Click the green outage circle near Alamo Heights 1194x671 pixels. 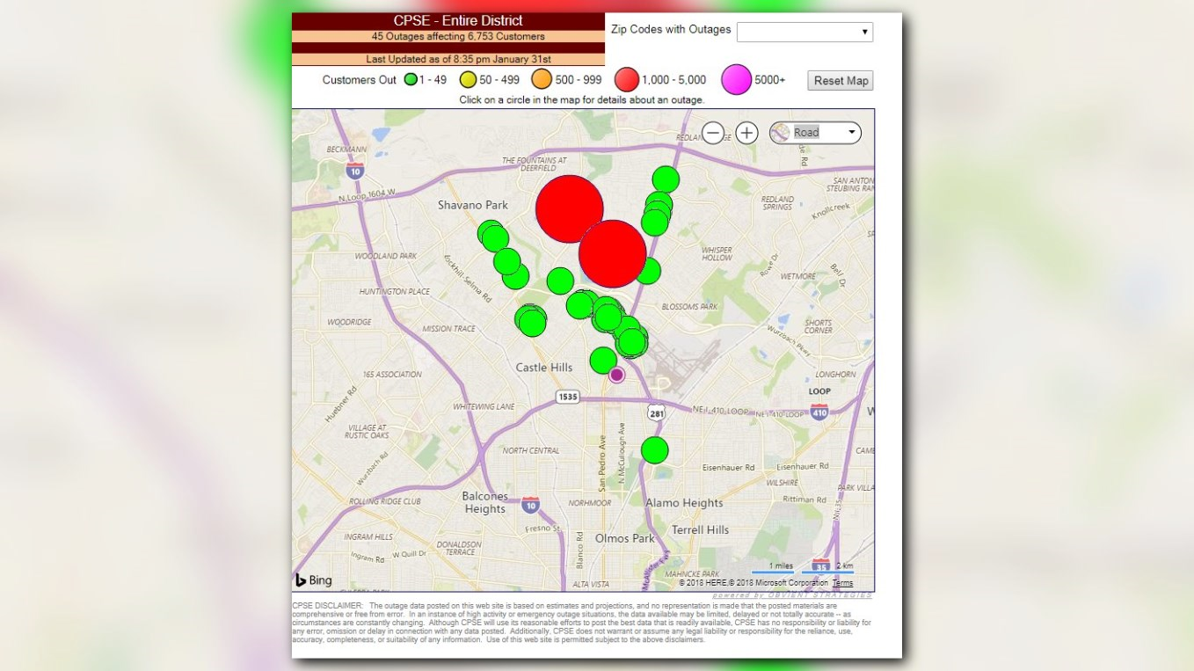tap(656, 449)
